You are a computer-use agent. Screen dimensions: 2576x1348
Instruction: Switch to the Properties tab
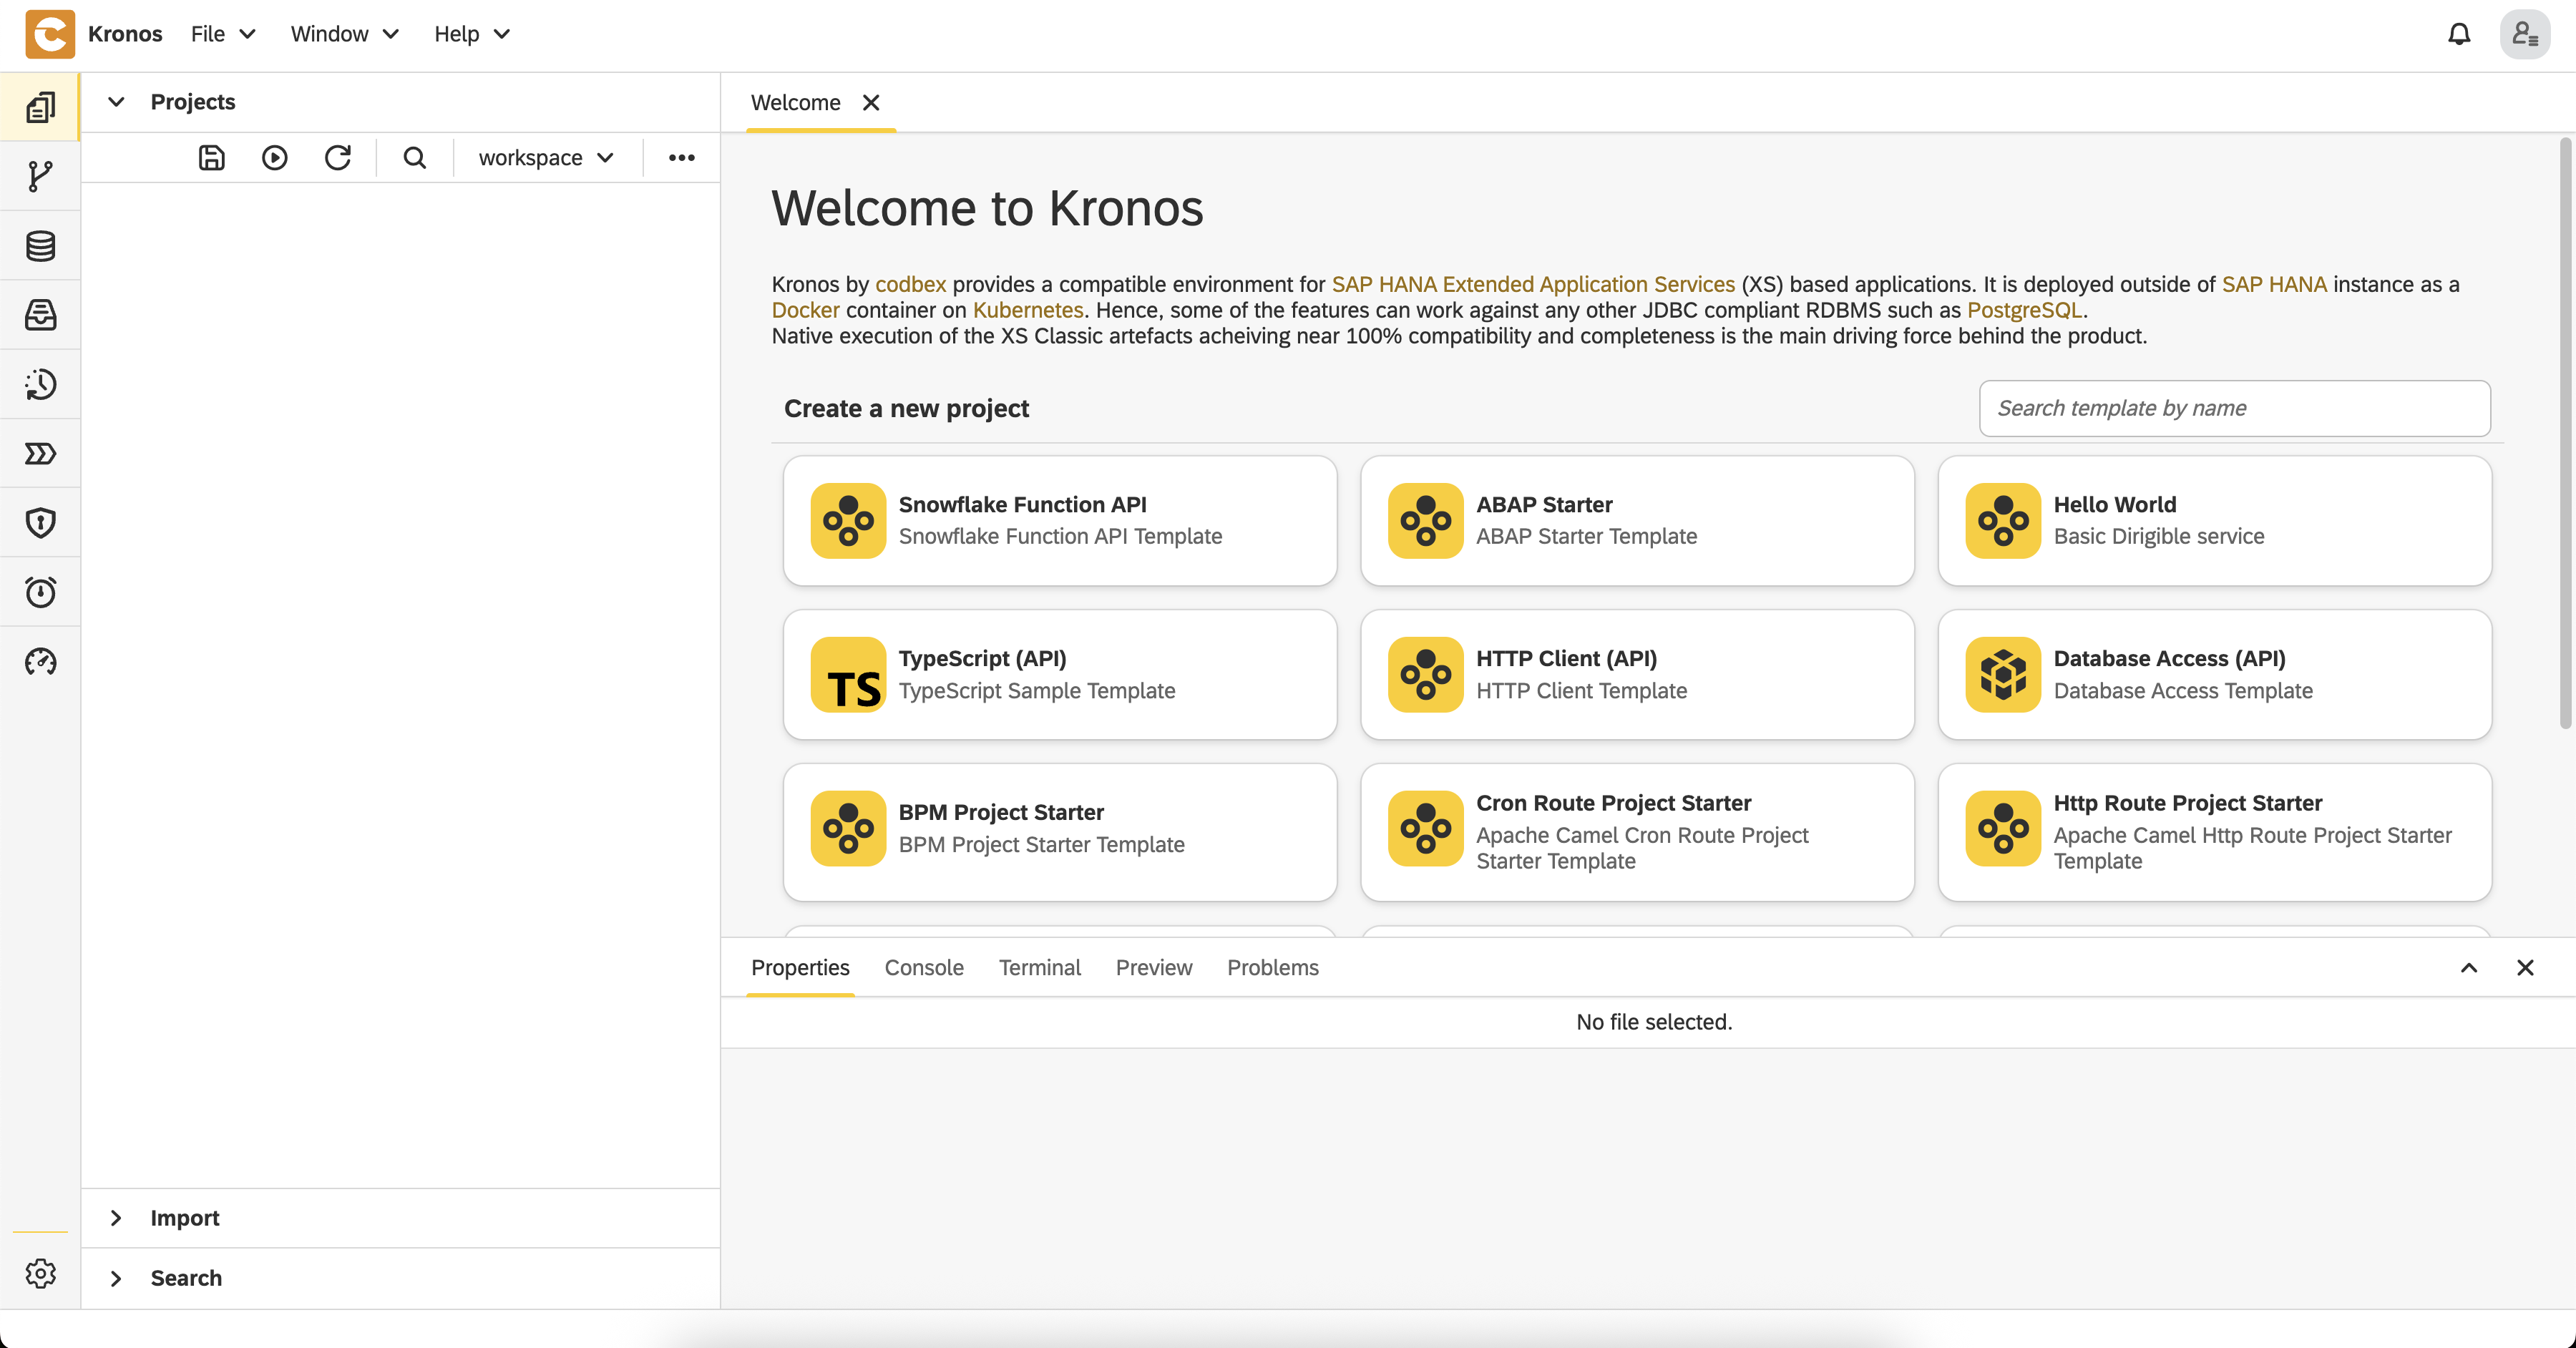800,967
